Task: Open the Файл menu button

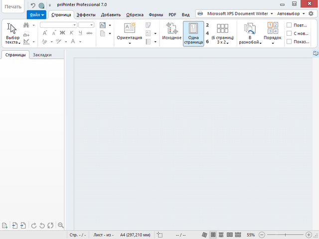Action: pos(36,15)
